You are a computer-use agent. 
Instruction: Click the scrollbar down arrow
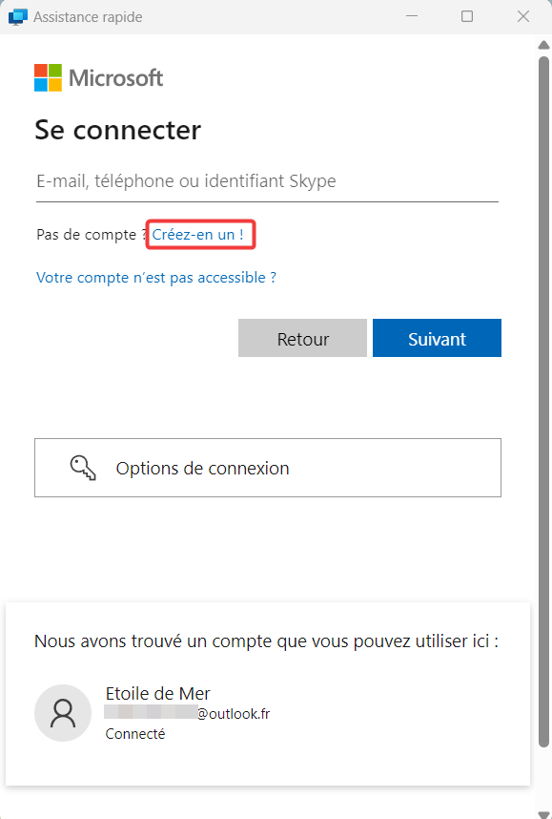click(543, 815)
